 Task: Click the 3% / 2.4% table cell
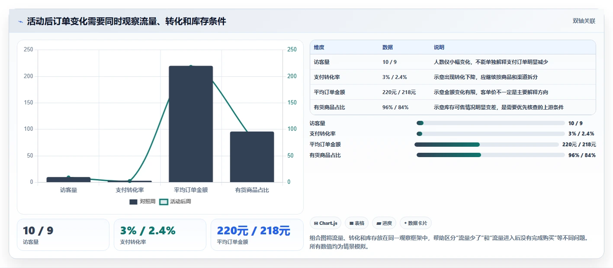pos(395,77)
